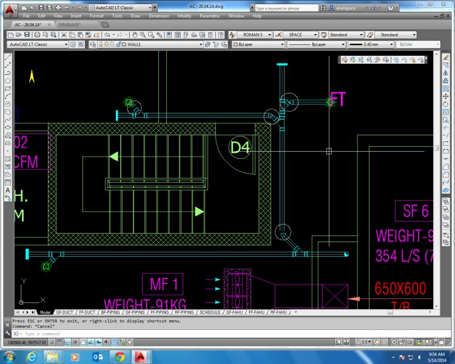The width and height of the screenshot is (455, 364).
Task: Activate the Pan hand tool
Action: [135, 35]
